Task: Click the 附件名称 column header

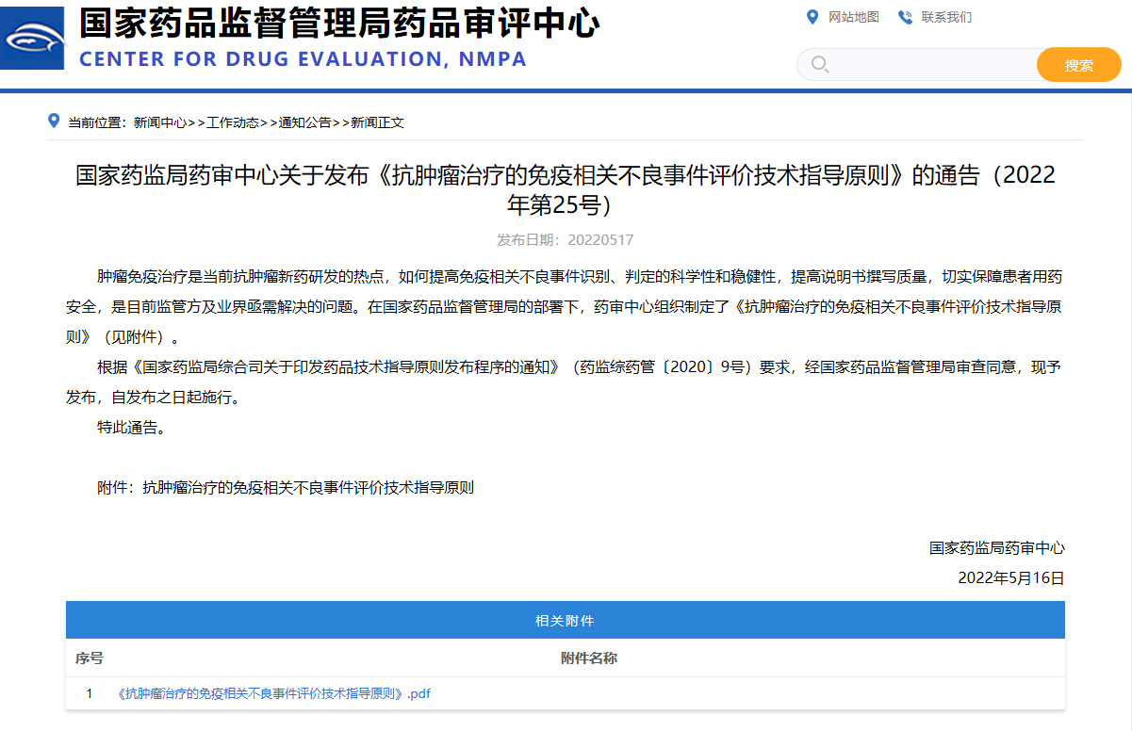Action: tap(589, 658)
